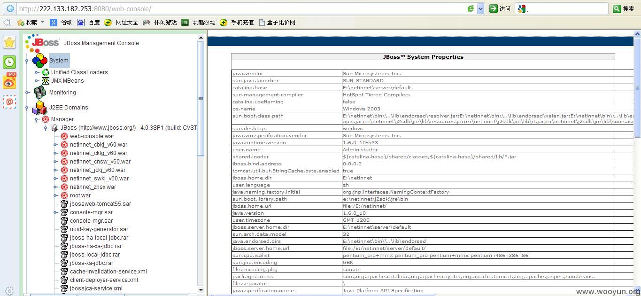Screen dimensions: 641x296
Task: Click the J2EE Domains cube icon
Action: point(39,108)
